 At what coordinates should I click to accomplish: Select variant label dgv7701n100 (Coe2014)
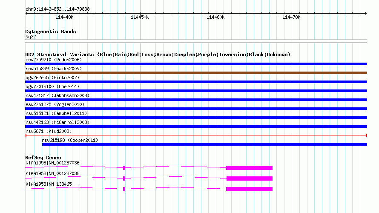tap(52, 86)
